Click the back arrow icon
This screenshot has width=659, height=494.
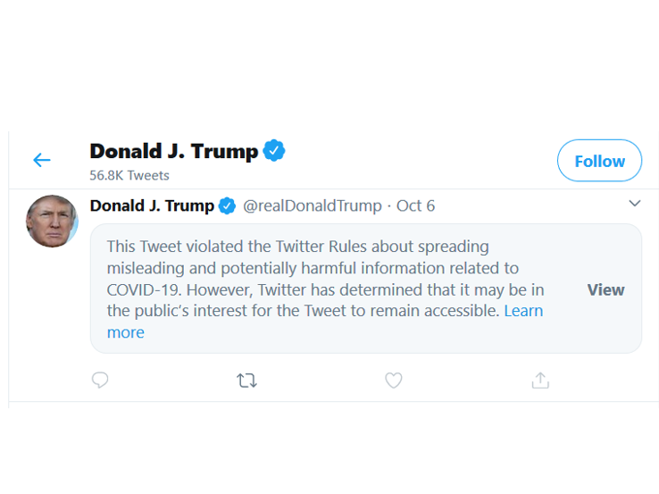42,161
